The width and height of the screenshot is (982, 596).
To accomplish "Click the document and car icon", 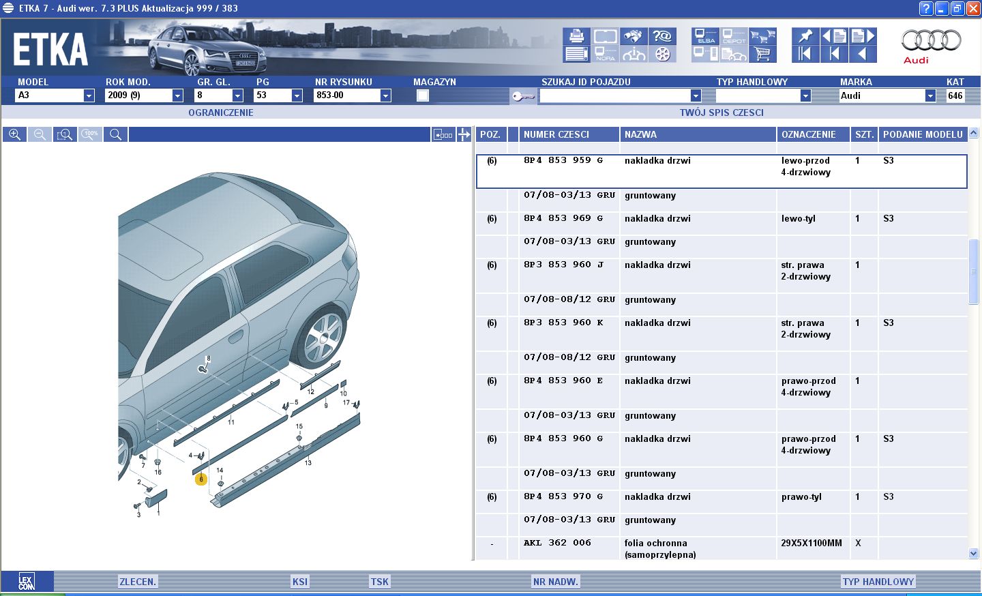I will 734,54.
